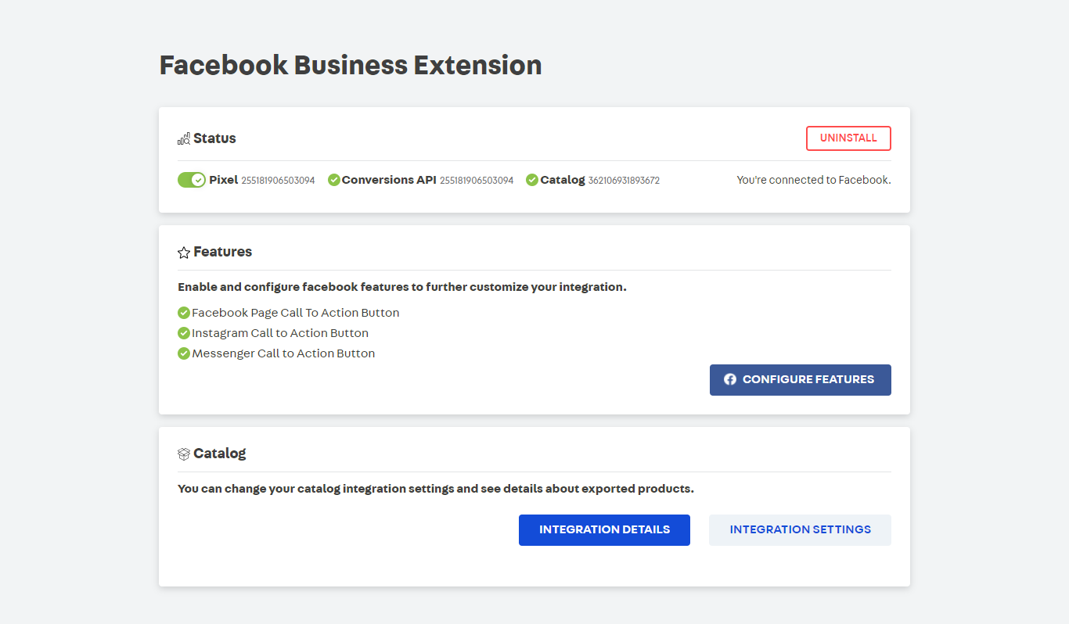
Task: Click the Status section chart icon
Action: click(x=184, y=139)
